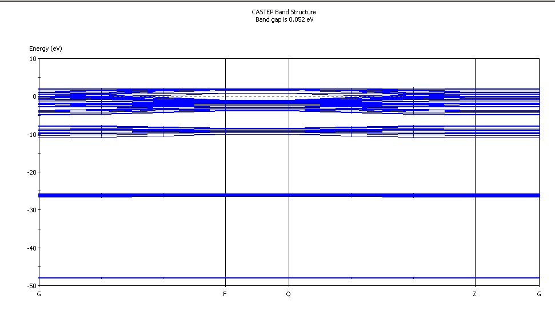
Task: Click the 0 energy axis tick label
Action: [34, 96]
